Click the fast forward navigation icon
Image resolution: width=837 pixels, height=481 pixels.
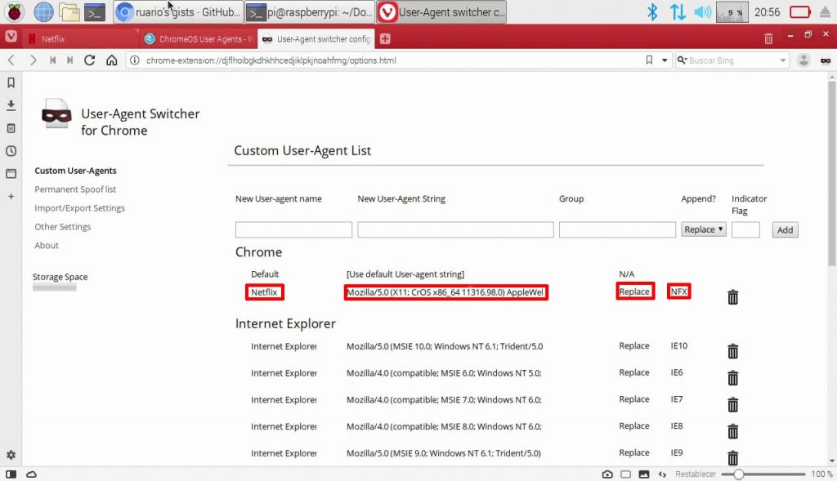tap(70, 60)
